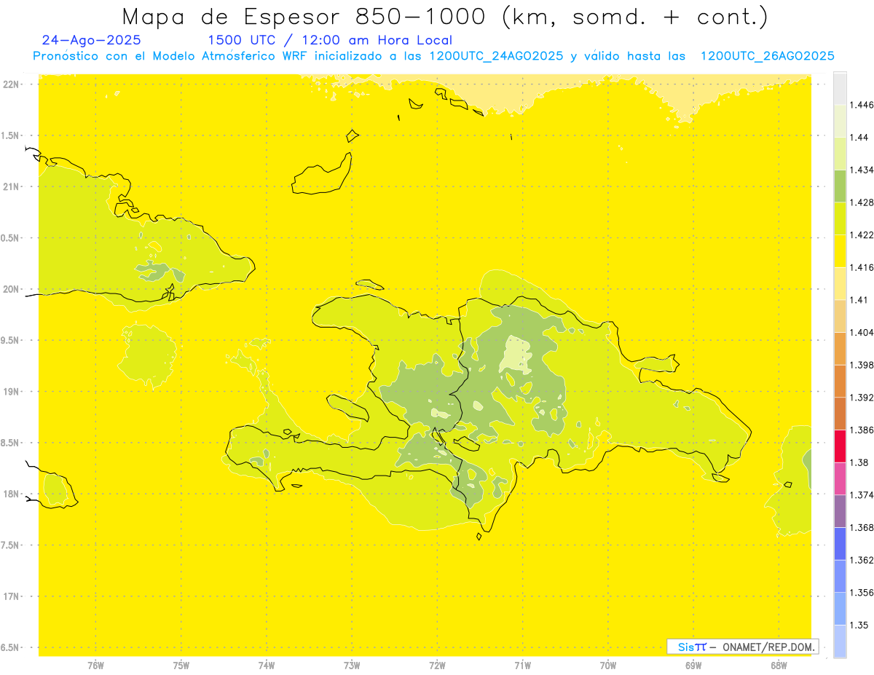The image size is (874, 675).
Task: Click legend value '1.41'
Action: click(x=859, y=300)
